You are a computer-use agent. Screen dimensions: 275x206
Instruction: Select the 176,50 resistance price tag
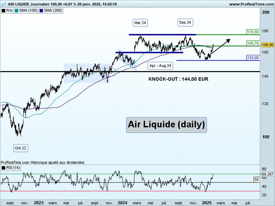(x=253, y=32)
